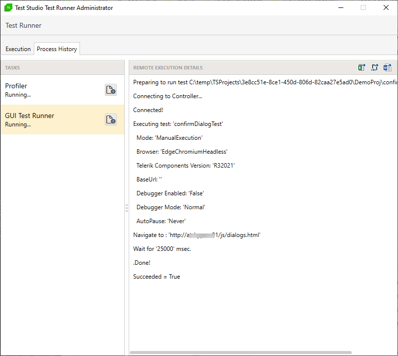
Task: Export execution details to Word
Action: tap(388, 67)
